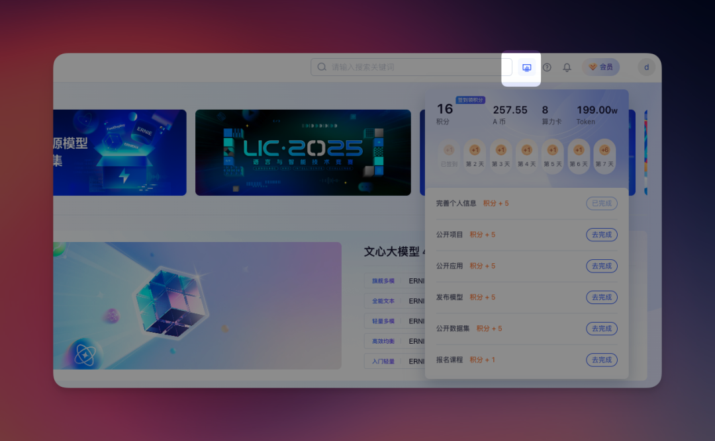Open the LIC 2025 competition banner
This screenshot has height=441, width=715.
tap(303, 153)
